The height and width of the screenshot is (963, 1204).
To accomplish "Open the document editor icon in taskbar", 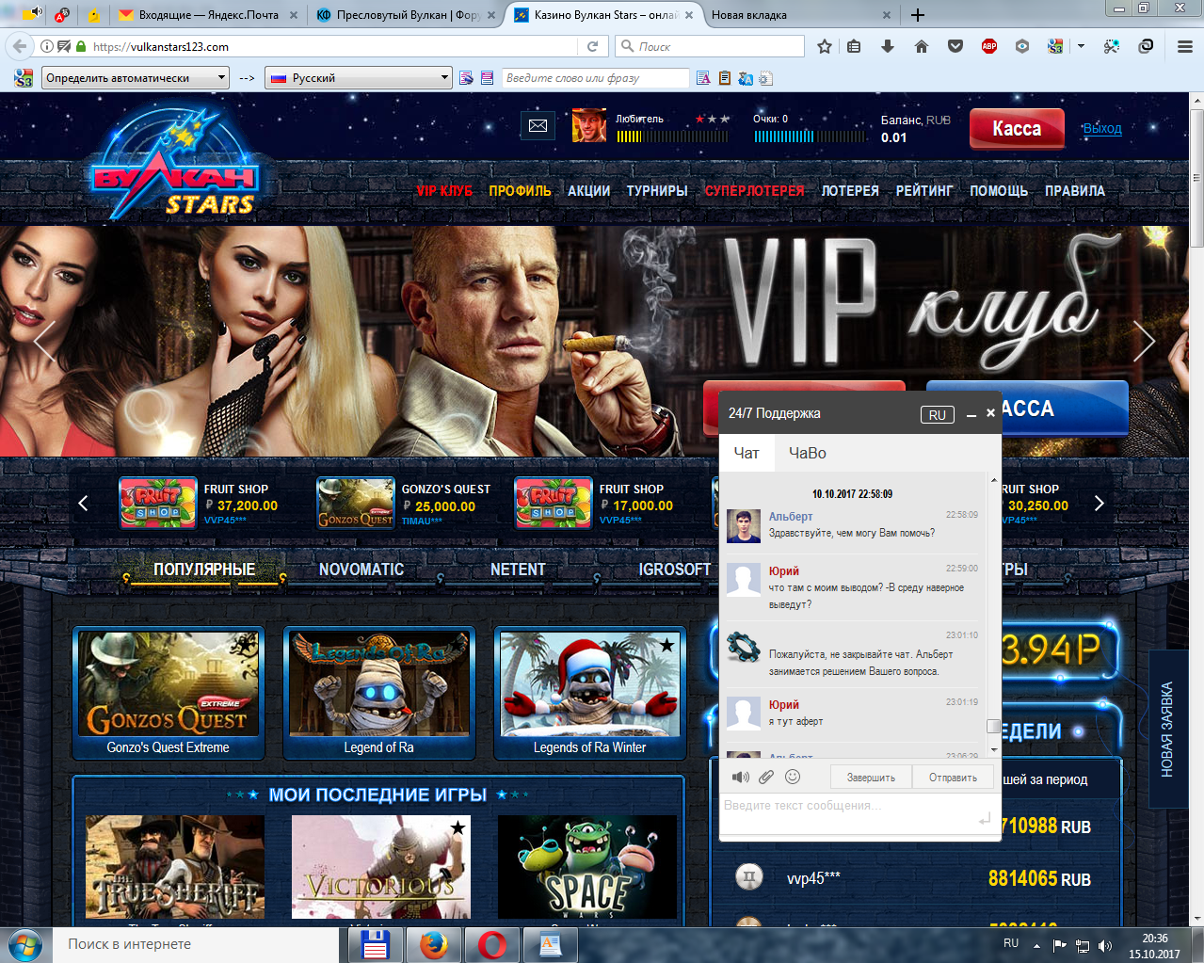I will (x=550, y=944).
